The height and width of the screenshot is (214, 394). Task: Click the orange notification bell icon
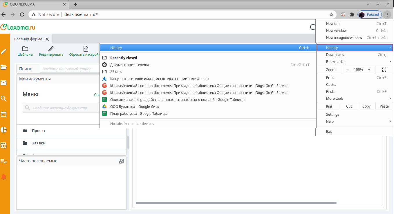[4, 177]
